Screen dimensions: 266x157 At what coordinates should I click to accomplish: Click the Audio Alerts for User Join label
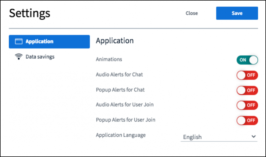click(125, 105)
